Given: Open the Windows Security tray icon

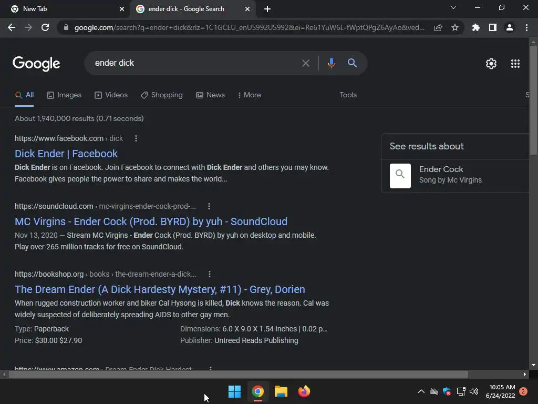Looking at the screenshot, I should 447,391.
